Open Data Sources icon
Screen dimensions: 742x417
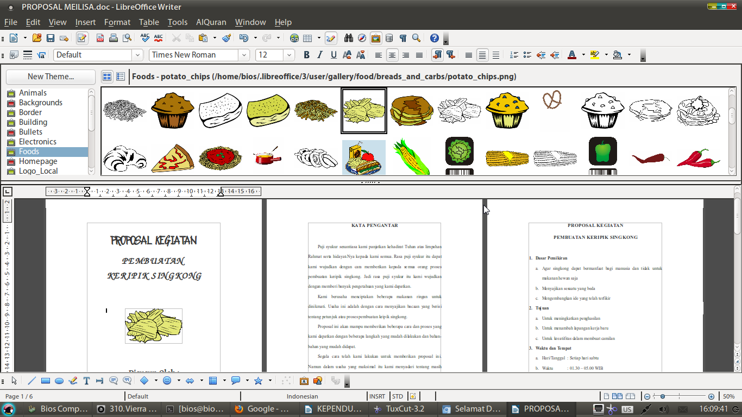pos(389,38)
